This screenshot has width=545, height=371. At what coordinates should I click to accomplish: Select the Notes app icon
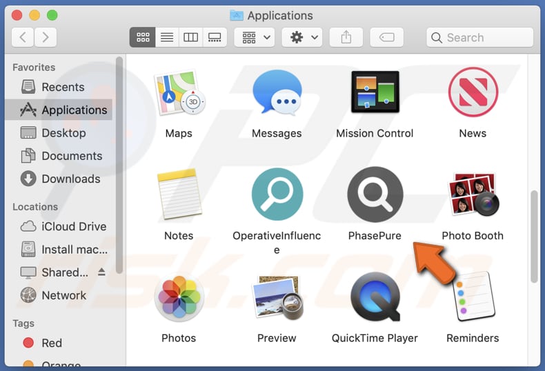click(x=179, y=194)
